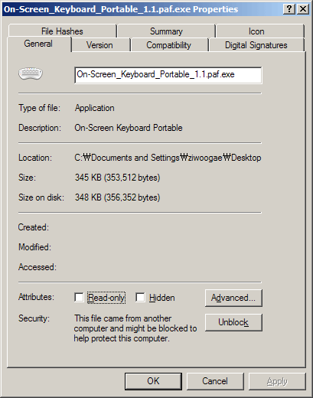Open the Icon tab

pyautogui.click(x=259, y=31)
